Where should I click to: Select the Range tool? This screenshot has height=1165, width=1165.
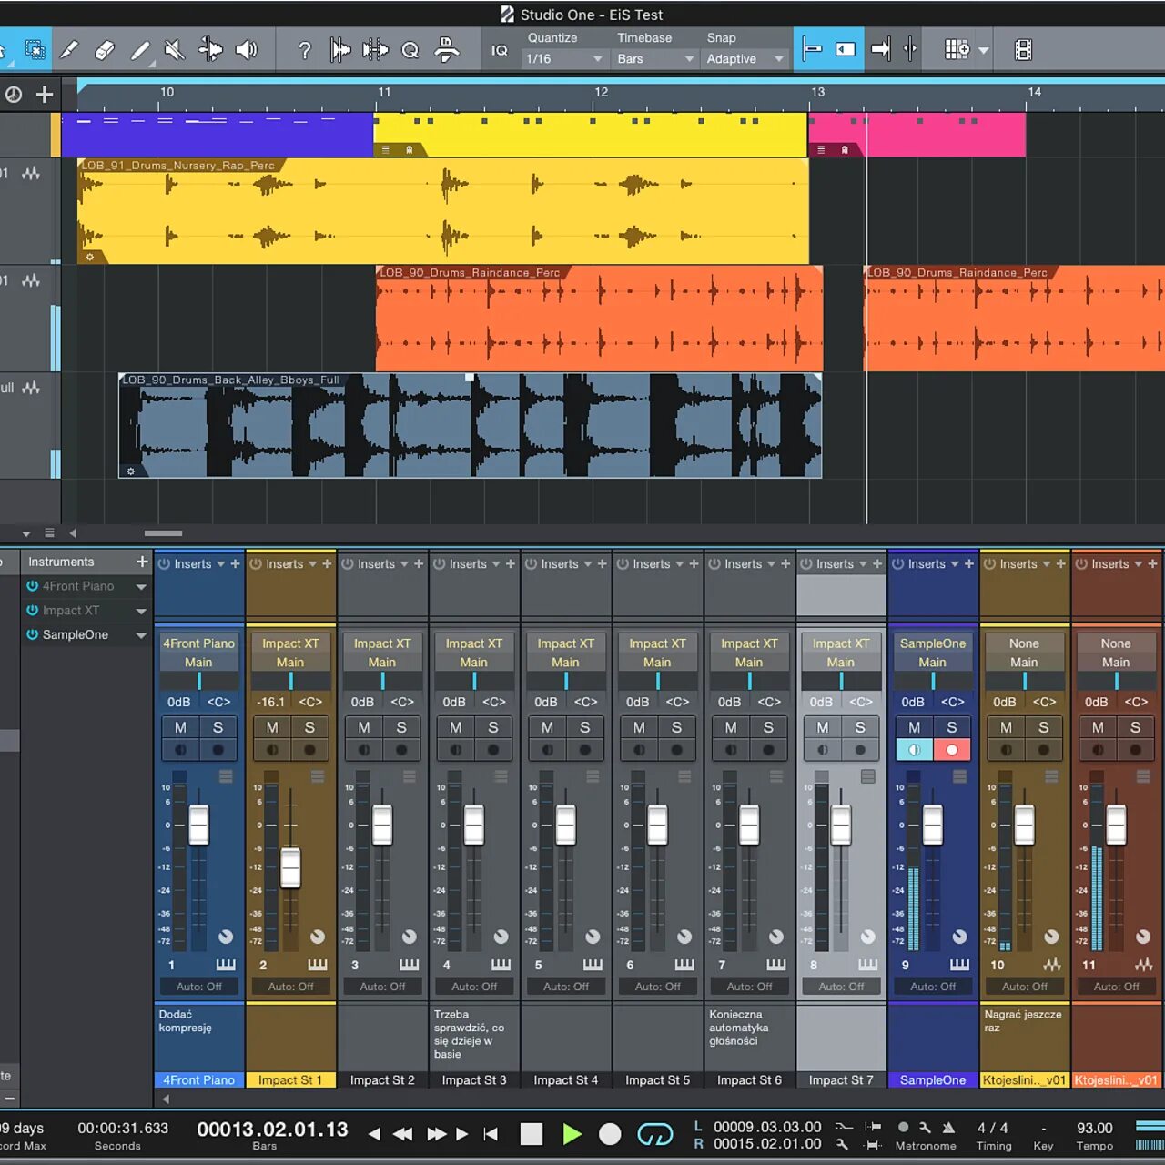pyautogui.click(x=35, y=50)
